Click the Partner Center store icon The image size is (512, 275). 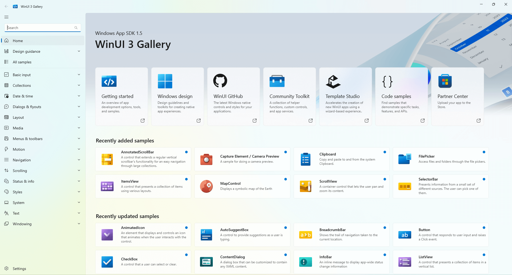point(445,81)
